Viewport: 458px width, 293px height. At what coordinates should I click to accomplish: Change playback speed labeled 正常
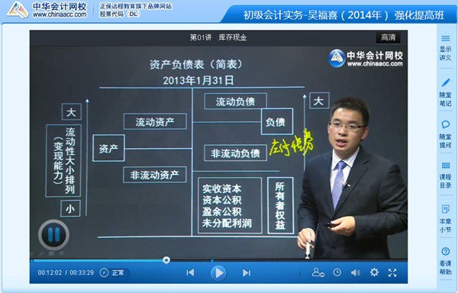(114, 272)
